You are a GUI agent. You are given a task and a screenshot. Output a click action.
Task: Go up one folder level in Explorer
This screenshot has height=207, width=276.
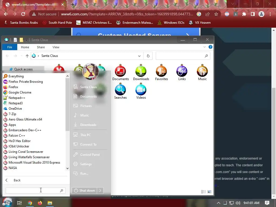pos(27,56)
